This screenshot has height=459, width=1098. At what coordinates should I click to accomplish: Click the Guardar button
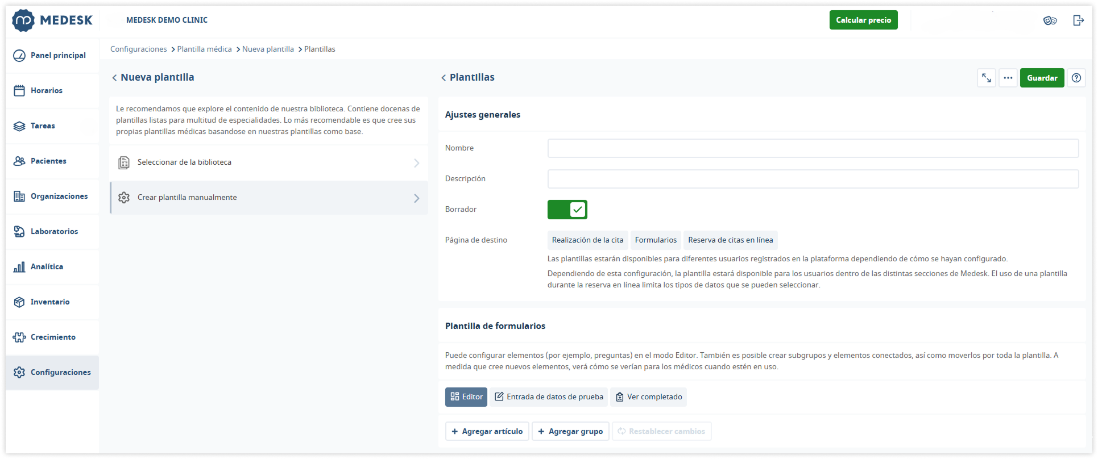coord(1042,78)
